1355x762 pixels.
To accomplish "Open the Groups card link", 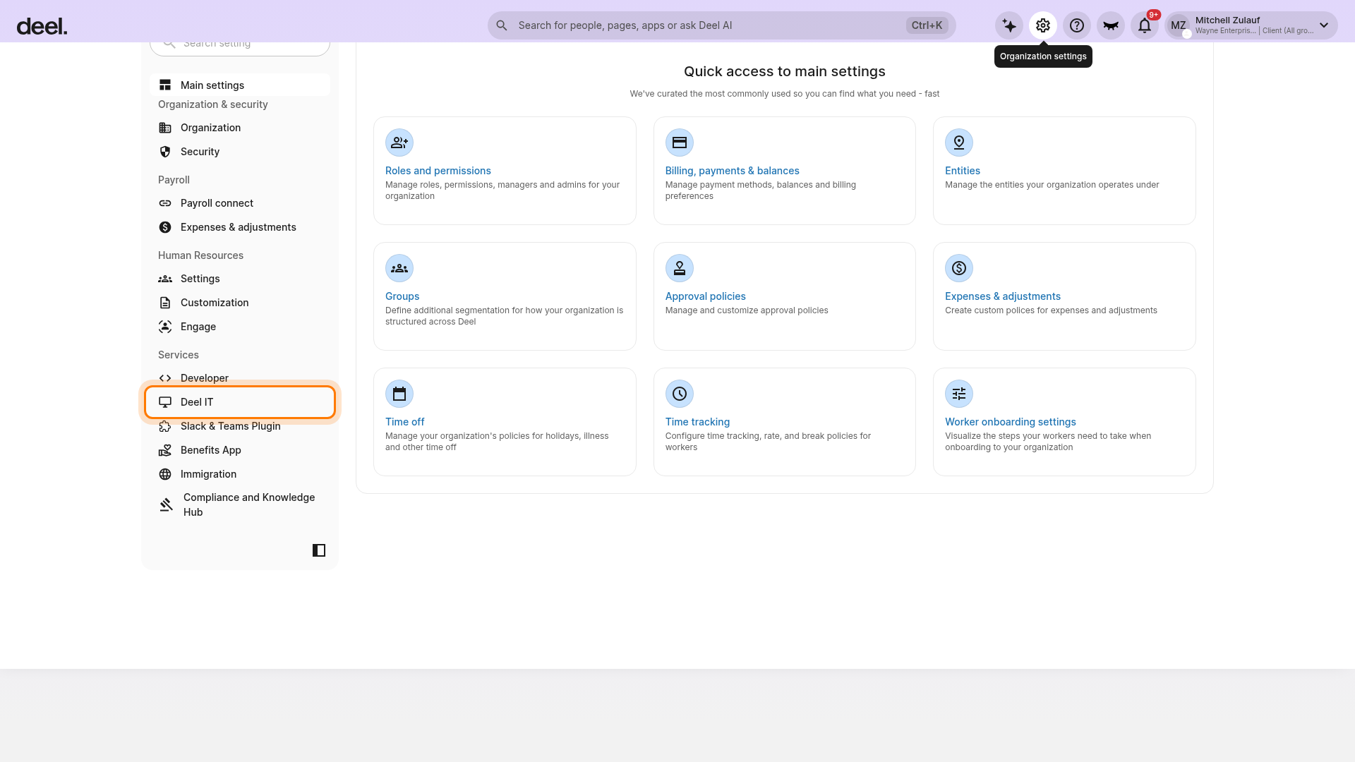I will pyautogui.click(x=402, y=296).
